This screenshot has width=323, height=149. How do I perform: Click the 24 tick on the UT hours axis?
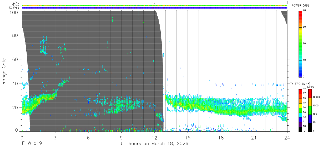287,137
